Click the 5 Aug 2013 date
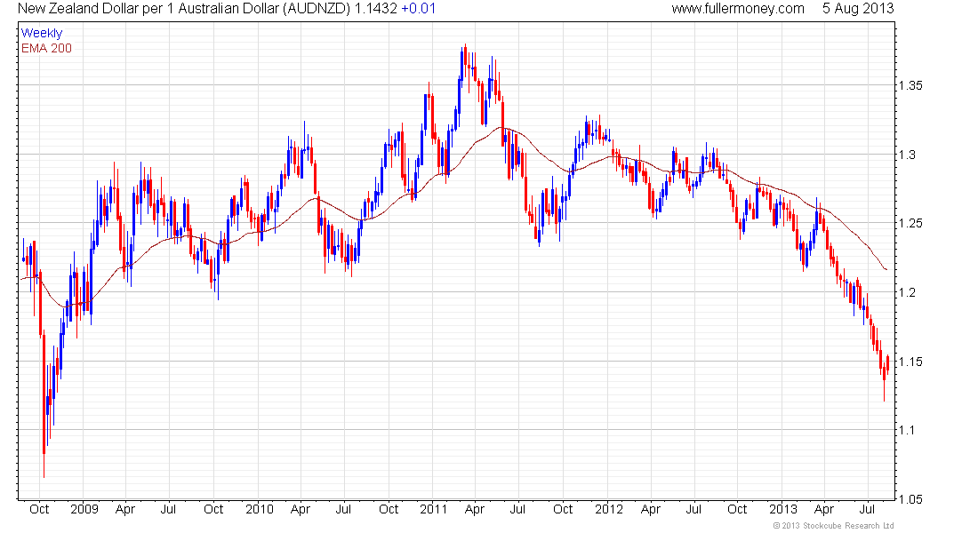Image resolution: width=978 pixels, height=533 pixels. [858, 9]
